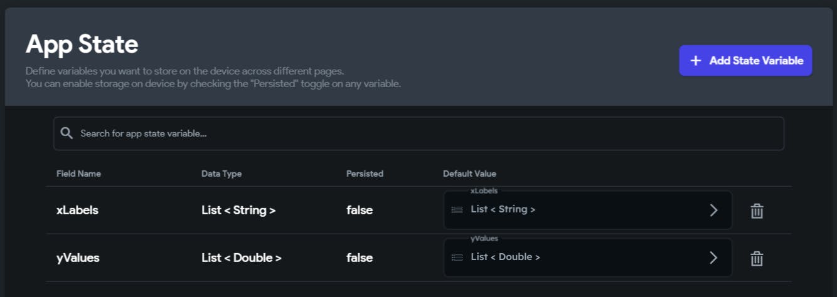The width and height of the screenshot is (837, 297).
Task: Click the Persisted column header
Action: (365, 174)
